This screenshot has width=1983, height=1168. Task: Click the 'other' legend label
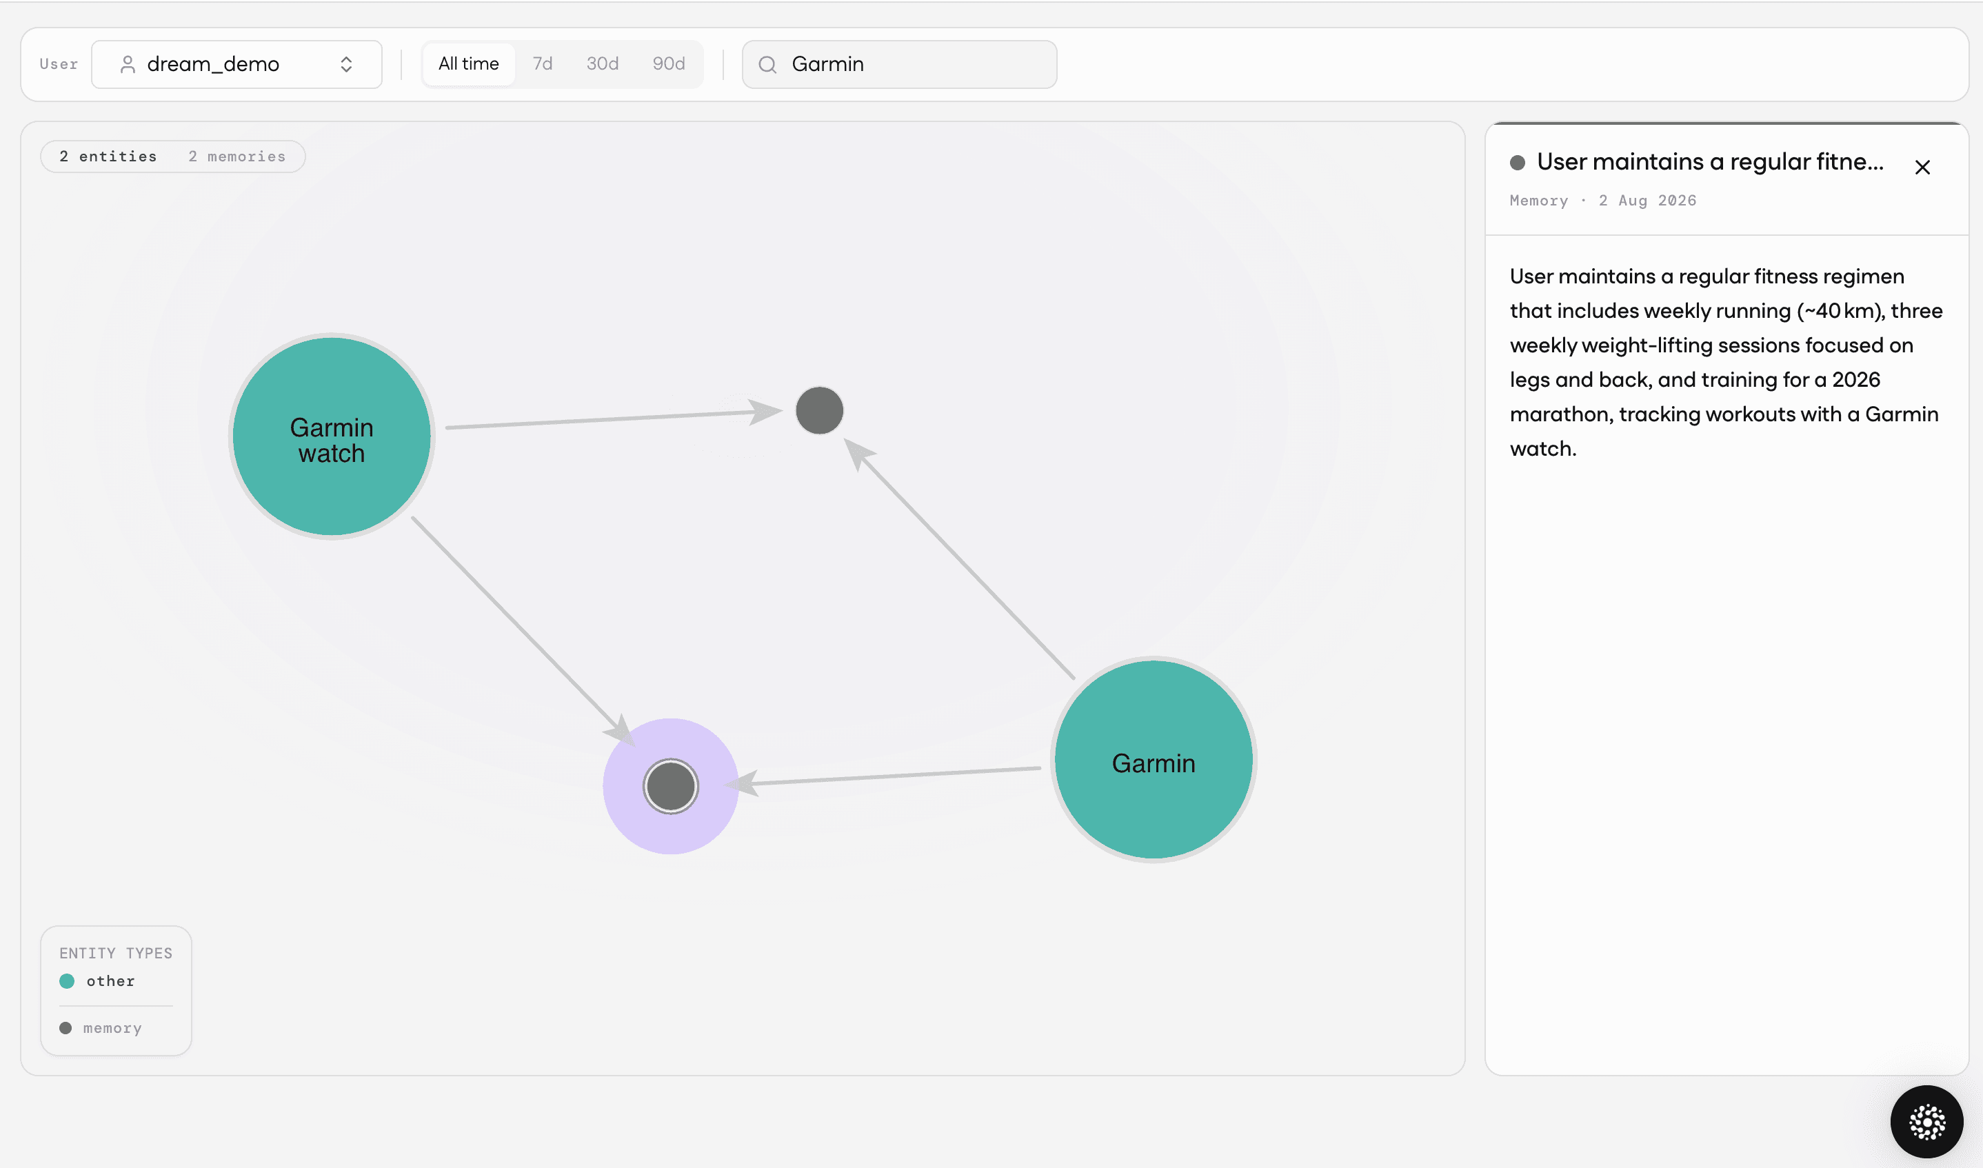pos(110,980)
